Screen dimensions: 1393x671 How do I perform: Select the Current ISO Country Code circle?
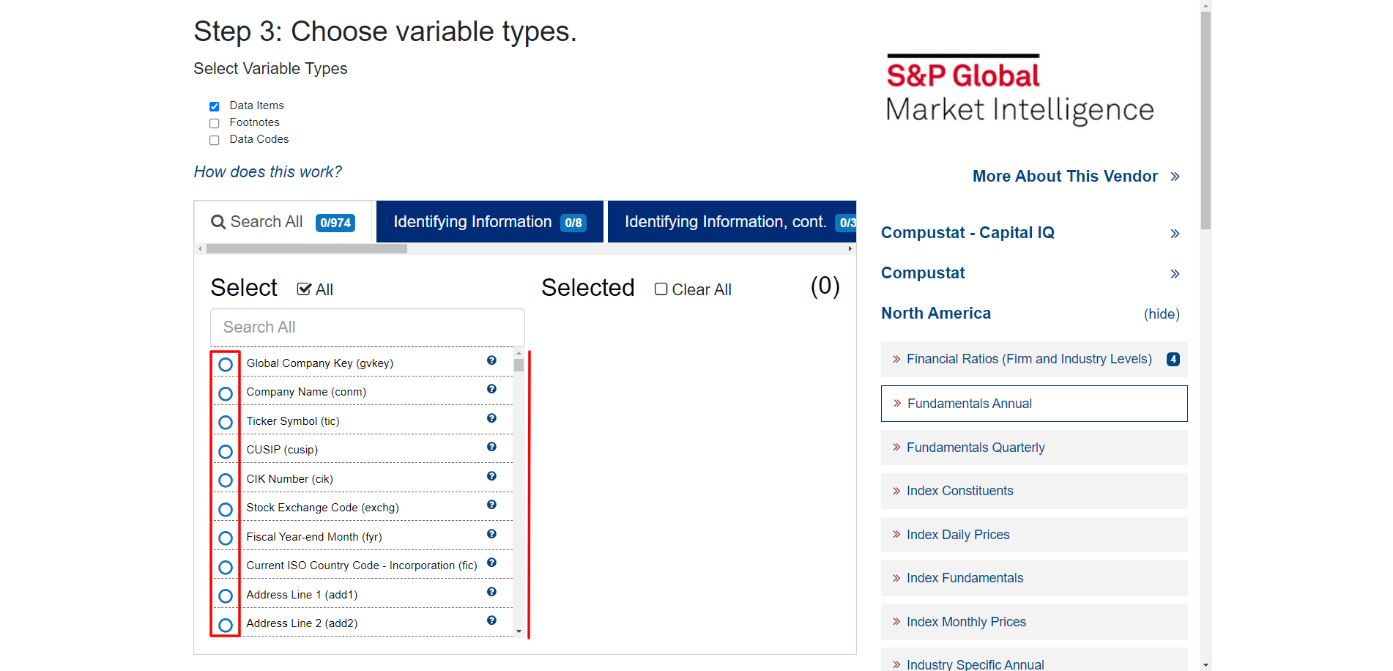point(226,567)
